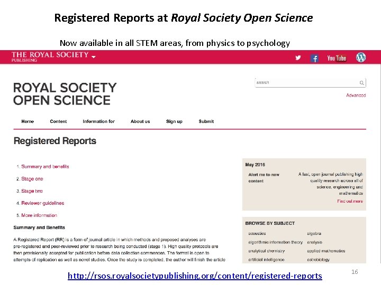
Task: Jump to Summary and benefits section
Action: coord(45,166)
